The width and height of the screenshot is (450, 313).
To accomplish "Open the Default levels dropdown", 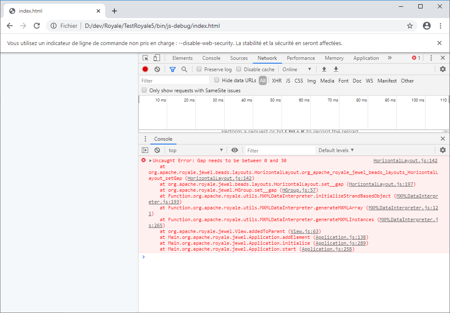I will tap(335, 150).
